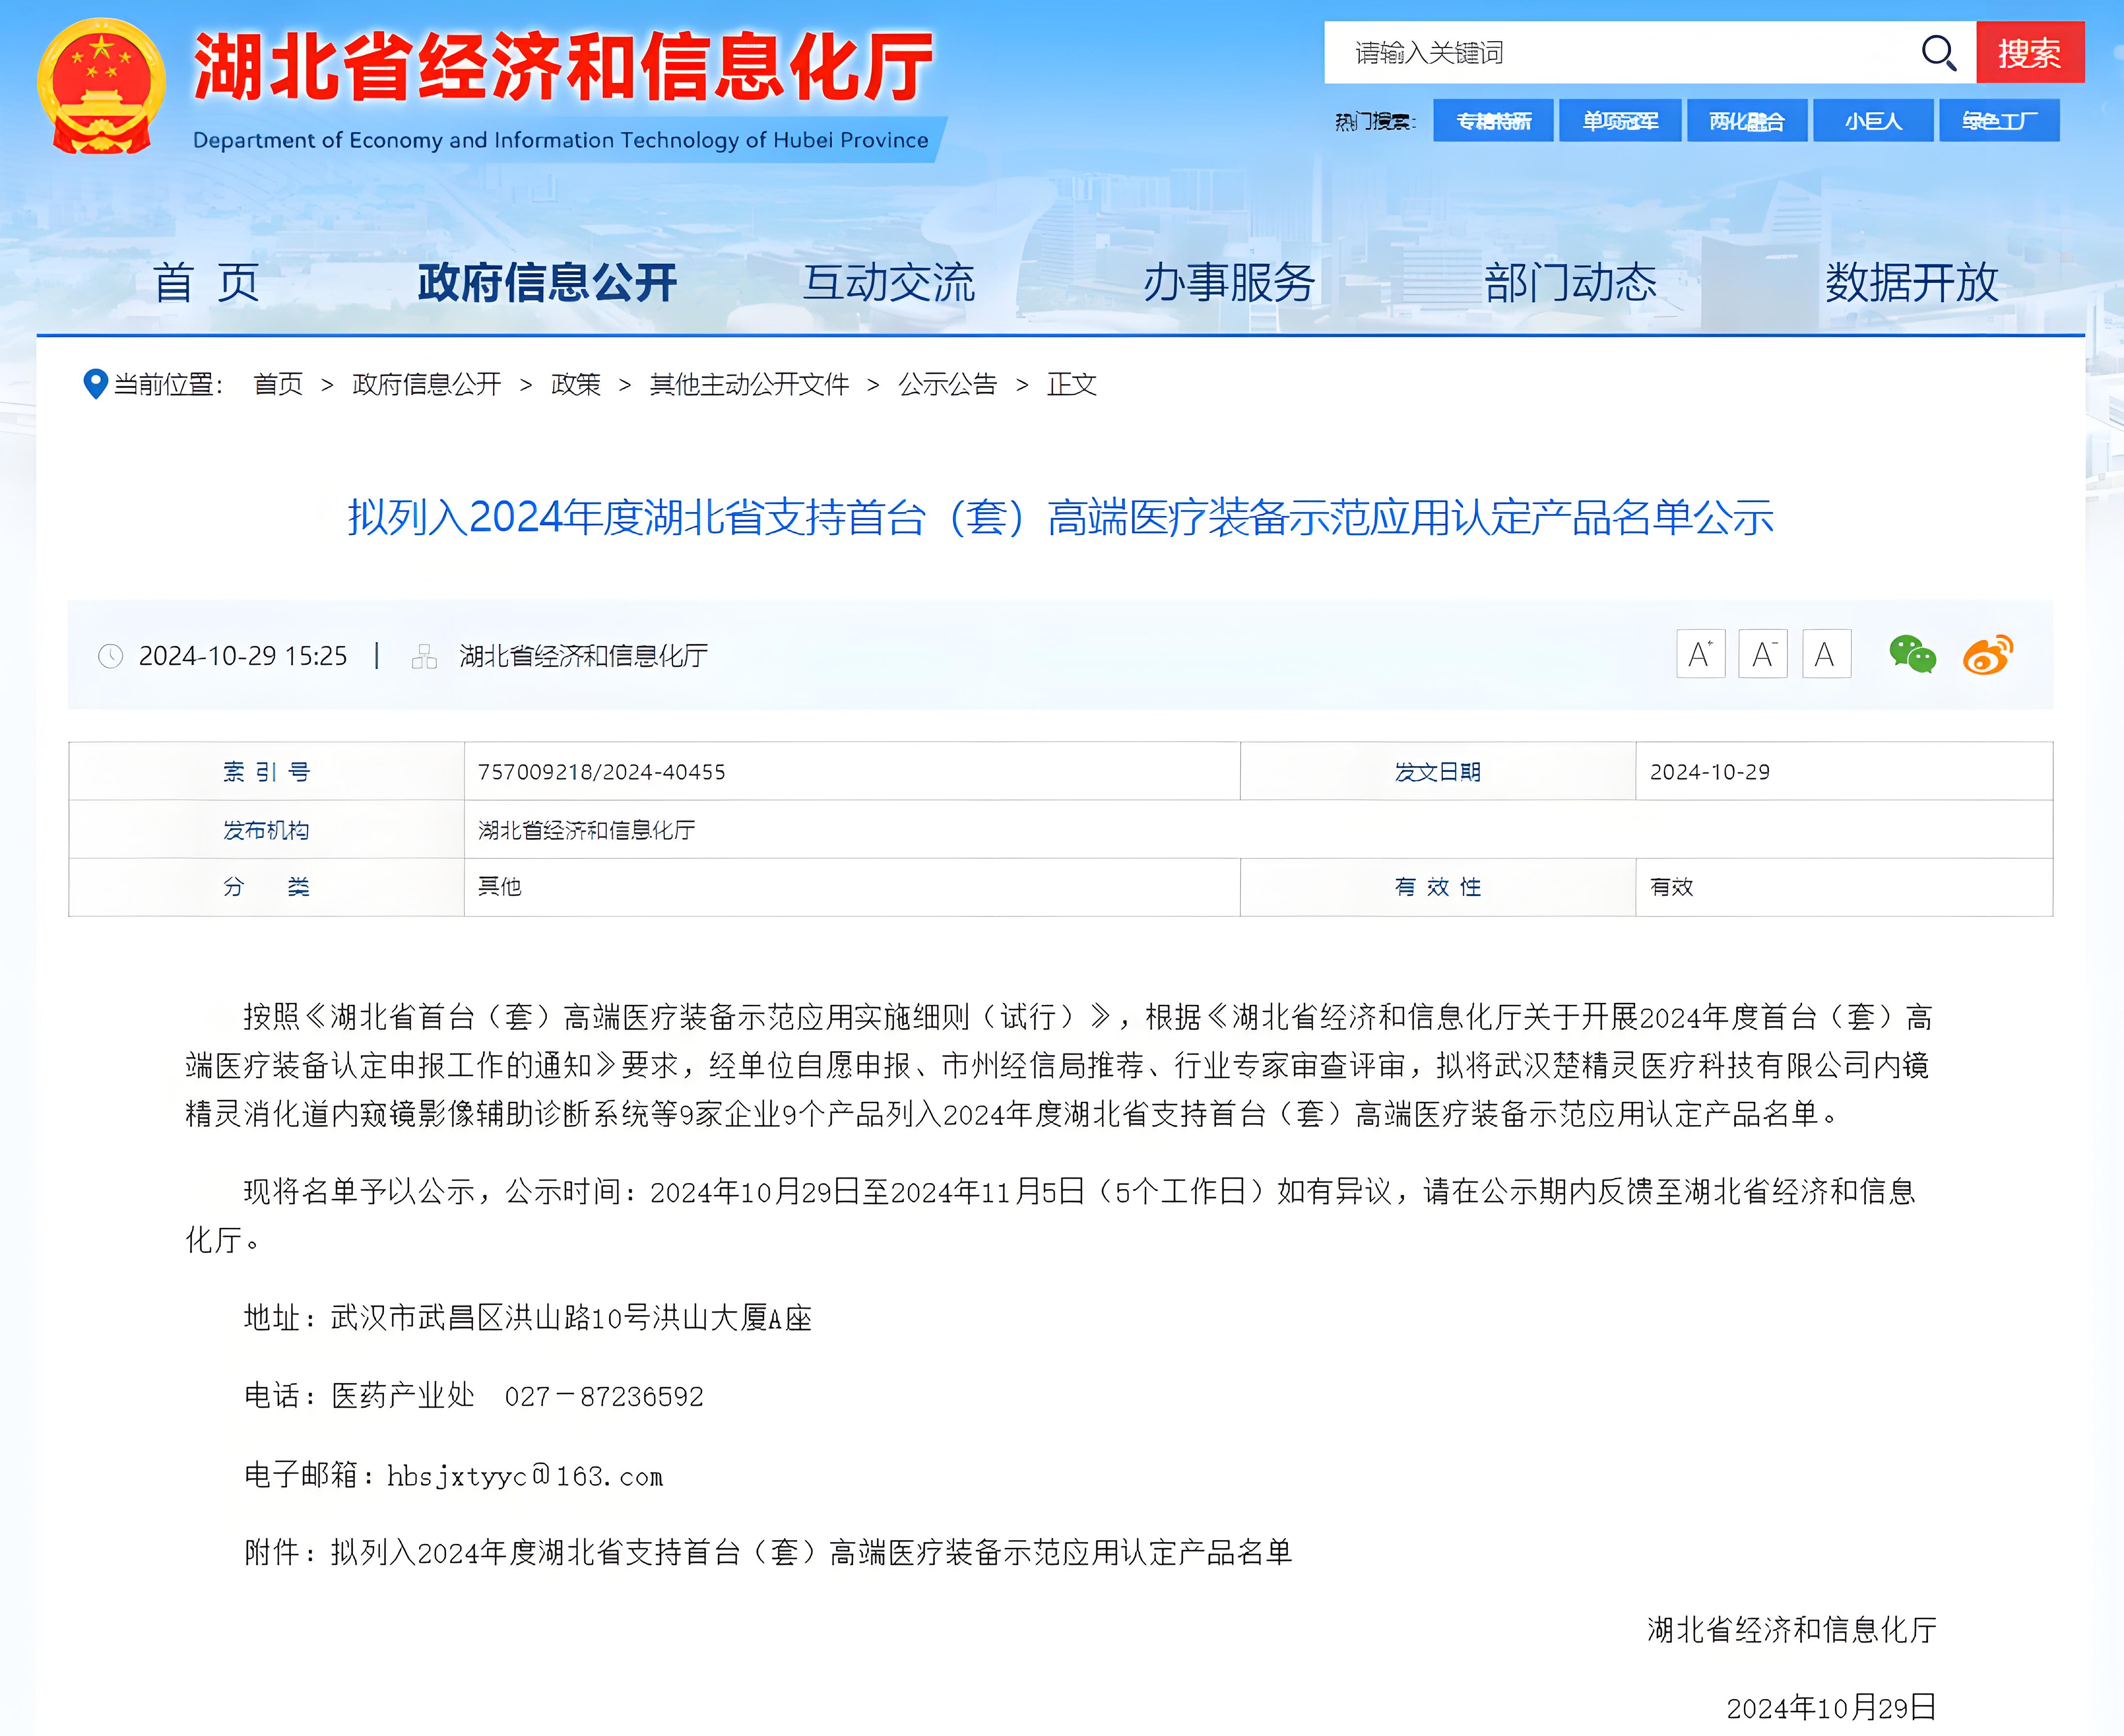Go to 办事服务 navigation tab
This screenshot has height=1736, width=2124.
1229,283
